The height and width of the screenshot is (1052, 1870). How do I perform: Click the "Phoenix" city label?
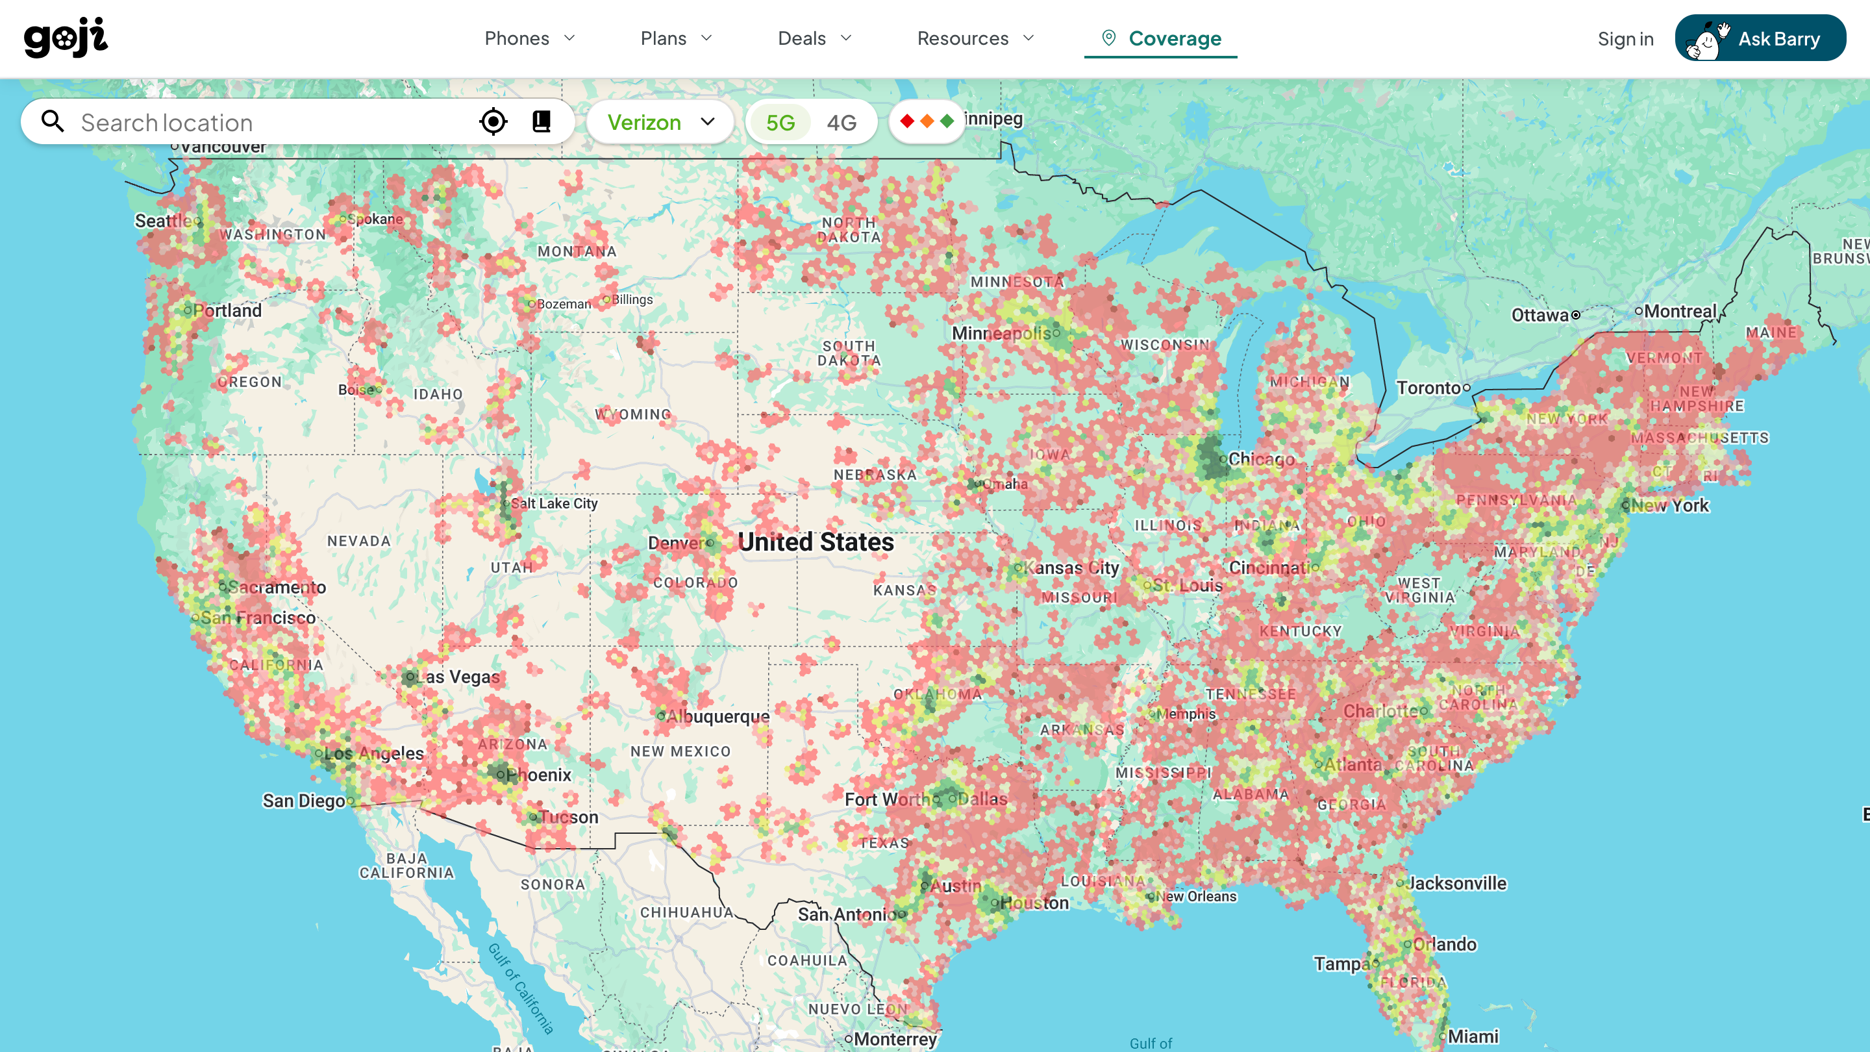pos(539,775)
